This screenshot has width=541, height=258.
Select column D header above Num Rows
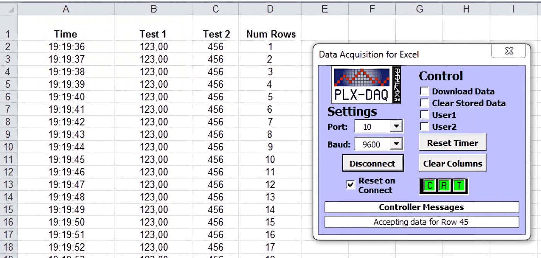(270, 8)
